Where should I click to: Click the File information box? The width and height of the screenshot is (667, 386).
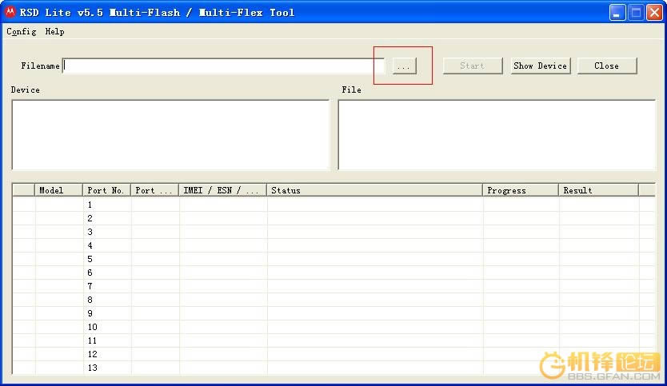click(x=496, y=134)
